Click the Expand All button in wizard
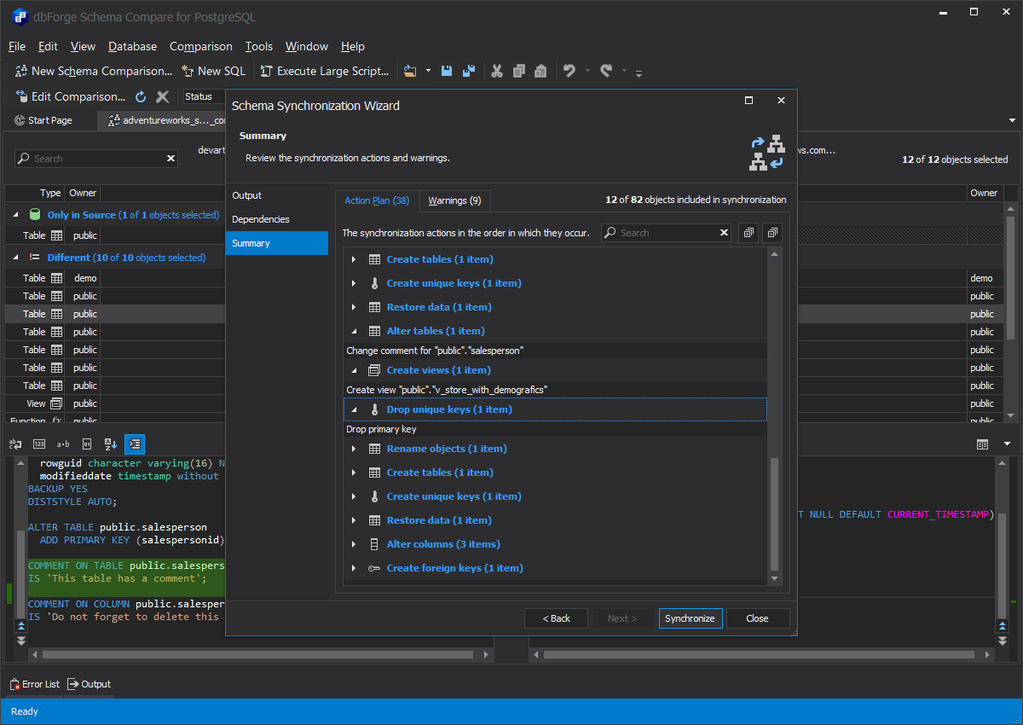The height and width of the screenshot is (725, 1023). pos(748,233)
